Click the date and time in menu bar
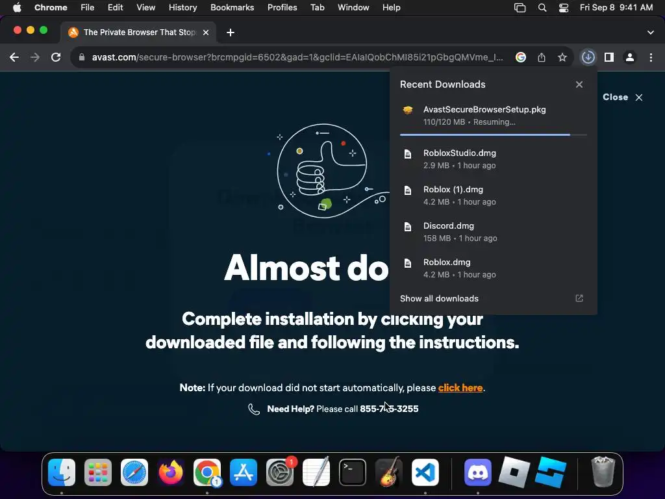The width and height of the screenshot is (665, 499). [616, 8]
